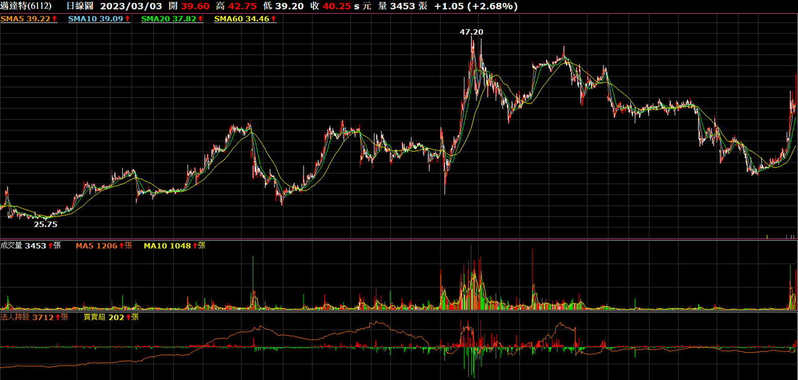
Task: Select the SMA5 39.22 indicator label
Action: 29,19
